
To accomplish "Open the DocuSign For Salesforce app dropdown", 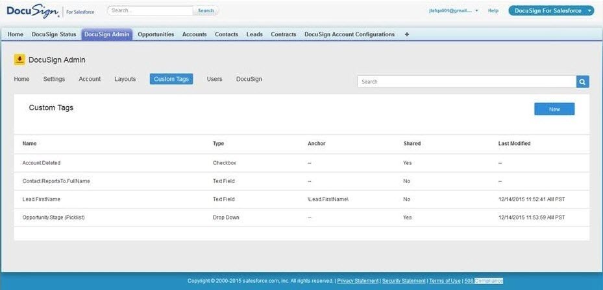I will [x=551, y=11].
